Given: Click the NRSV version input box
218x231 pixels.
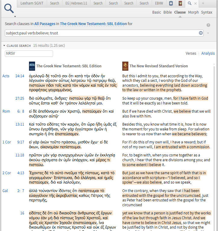Looking at the screenshot, I should click(29, 53).
